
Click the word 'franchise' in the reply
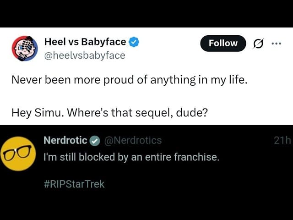point(197,157)
